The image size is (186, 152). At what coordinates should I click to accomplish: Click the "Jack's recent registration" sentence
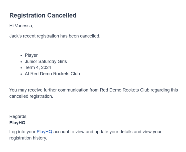(x=55, y=36)
